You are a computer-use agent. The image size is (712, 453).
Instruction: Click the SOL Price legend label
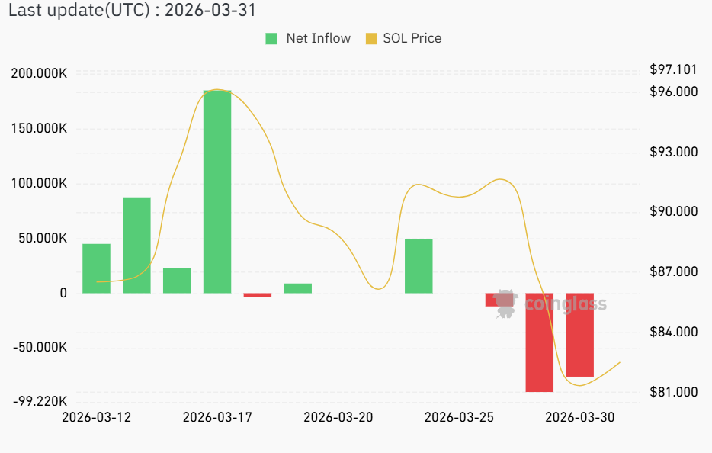pyautogui.click(x=412, y=38)
